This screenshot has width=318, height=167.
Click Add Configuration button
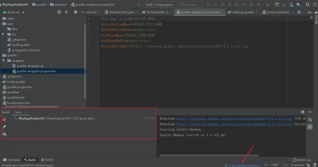coord(160,4)
